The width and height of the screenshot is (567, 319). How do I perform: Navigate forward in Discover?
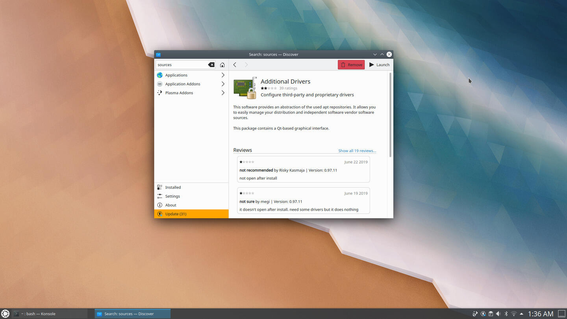(x=246, y=65)
